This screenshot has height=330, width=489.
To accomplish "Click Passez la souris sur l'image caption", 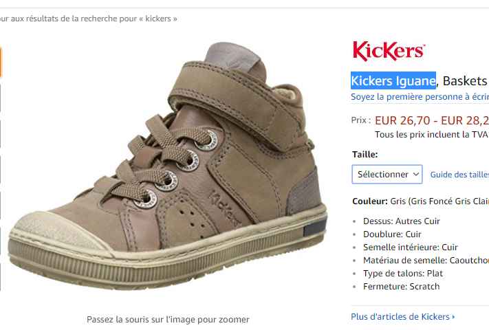I will [168, 320].
